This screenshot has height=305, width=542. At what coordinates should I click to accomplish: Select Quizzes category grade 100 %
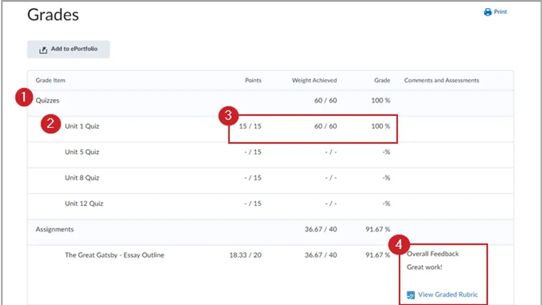381,101
